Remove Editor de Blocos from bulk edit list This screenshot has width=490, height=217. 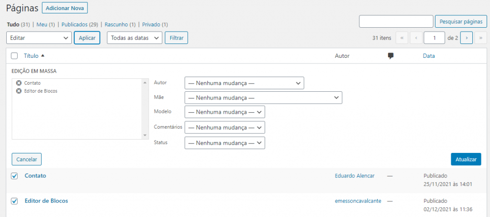click(x=19, y=91)
